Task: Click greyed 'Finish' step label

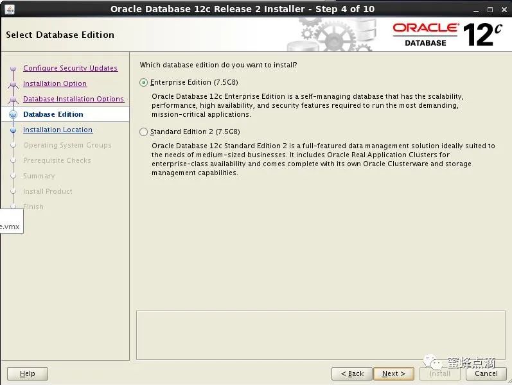Action: pos(33,207)
